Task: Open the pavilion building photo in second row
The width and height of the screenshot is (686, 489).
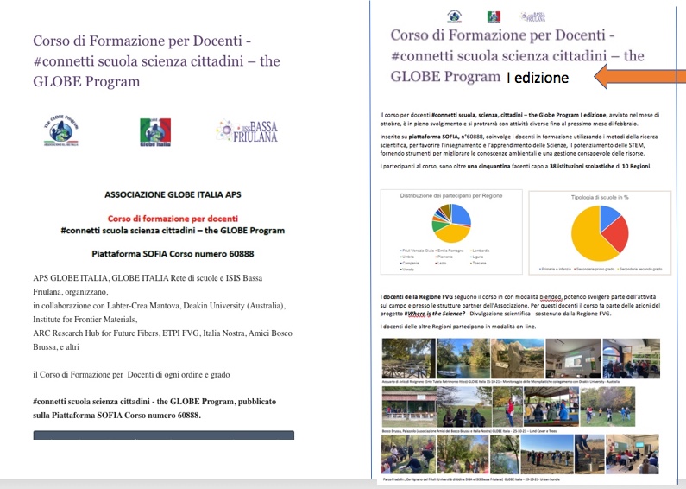Action: point(409,407)
